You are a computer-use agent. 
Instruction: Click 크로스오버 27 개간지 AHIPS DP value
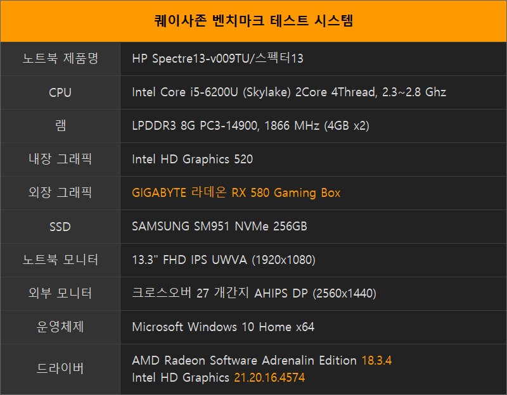(254, 293)
